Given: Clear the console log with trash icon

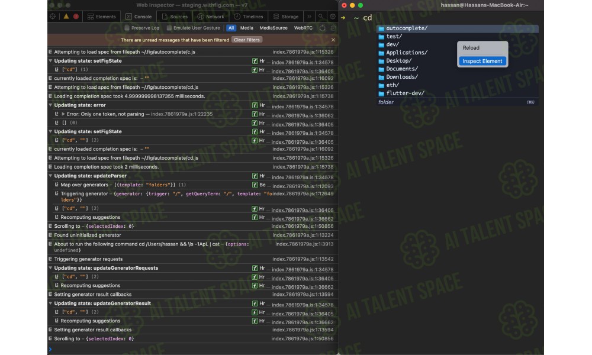Looking at the screenshot, I should [x=333, y=28].
